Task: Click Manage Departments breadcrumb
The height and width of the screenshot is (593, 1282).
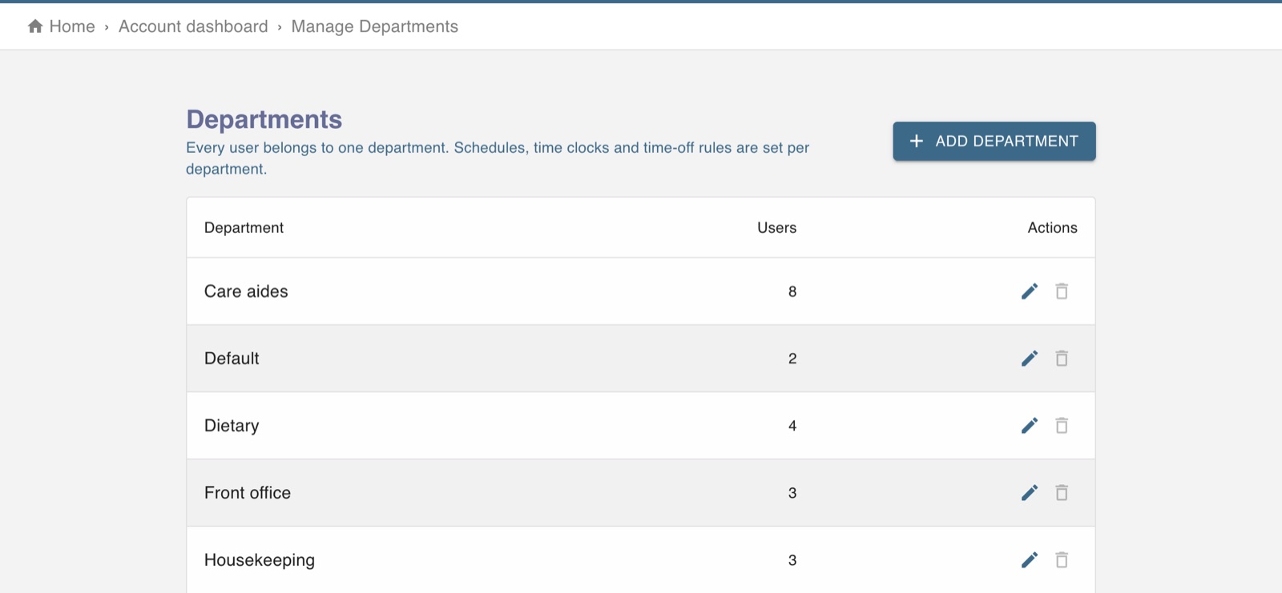Action: (375, 26)
